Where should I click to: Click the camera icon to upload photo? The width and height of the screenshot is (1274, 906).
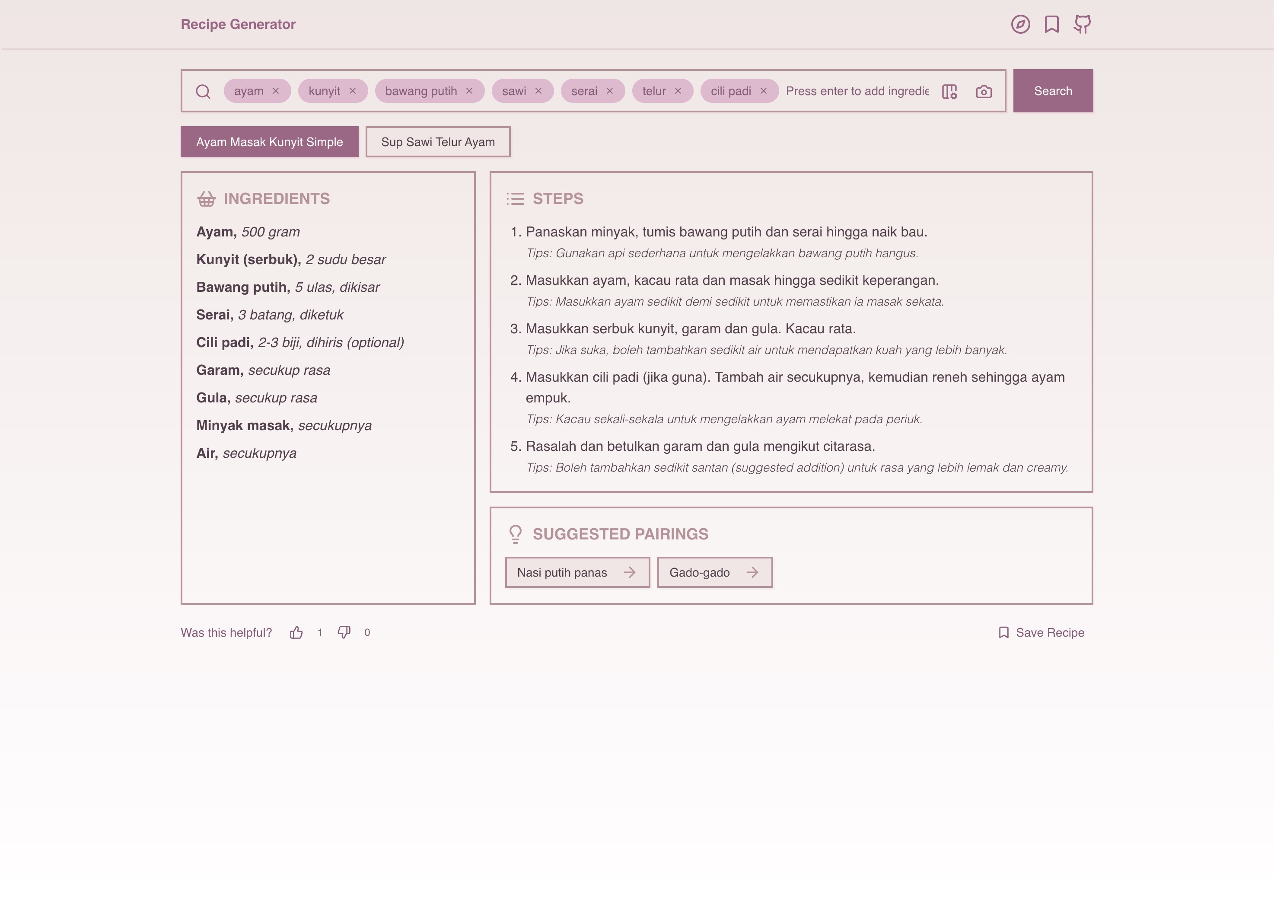click(x=984, y=92)
